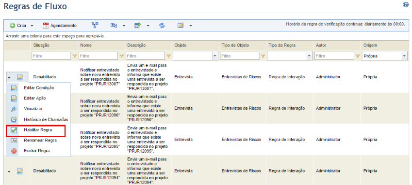Collapse the PRJR13007 row action menu arrow
This screenshot has width=412, height=185.
click(9, 77)
